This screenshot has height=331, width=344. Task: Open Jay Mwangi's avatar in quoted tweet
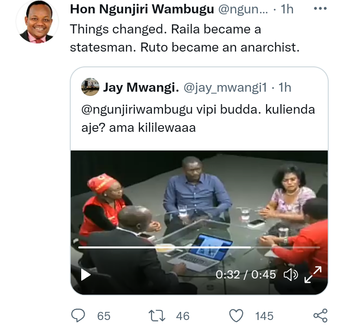[90, 87]
